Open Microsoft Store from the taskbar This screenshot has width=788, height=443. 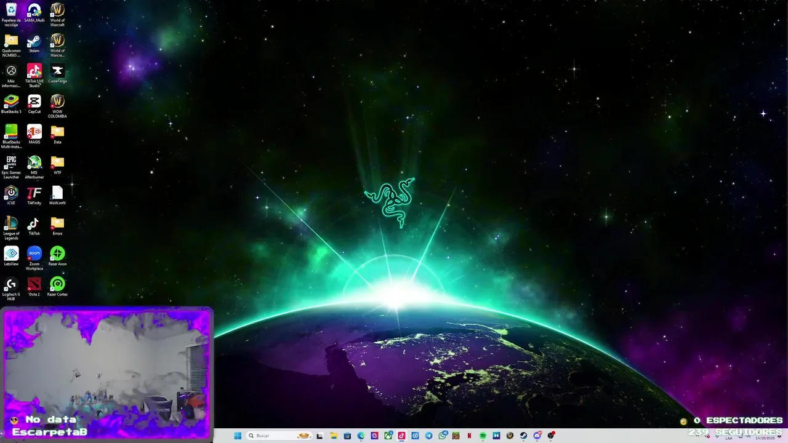coord(347,436)
